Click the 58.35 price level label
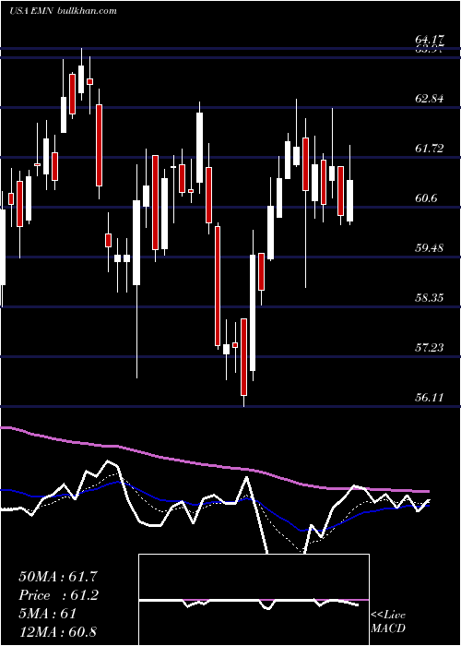 tap(430, 298)
